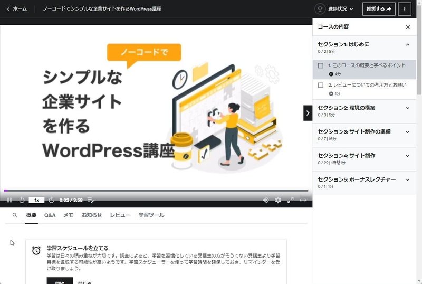
Task: Open the レビュー tab
Action: 120,215
